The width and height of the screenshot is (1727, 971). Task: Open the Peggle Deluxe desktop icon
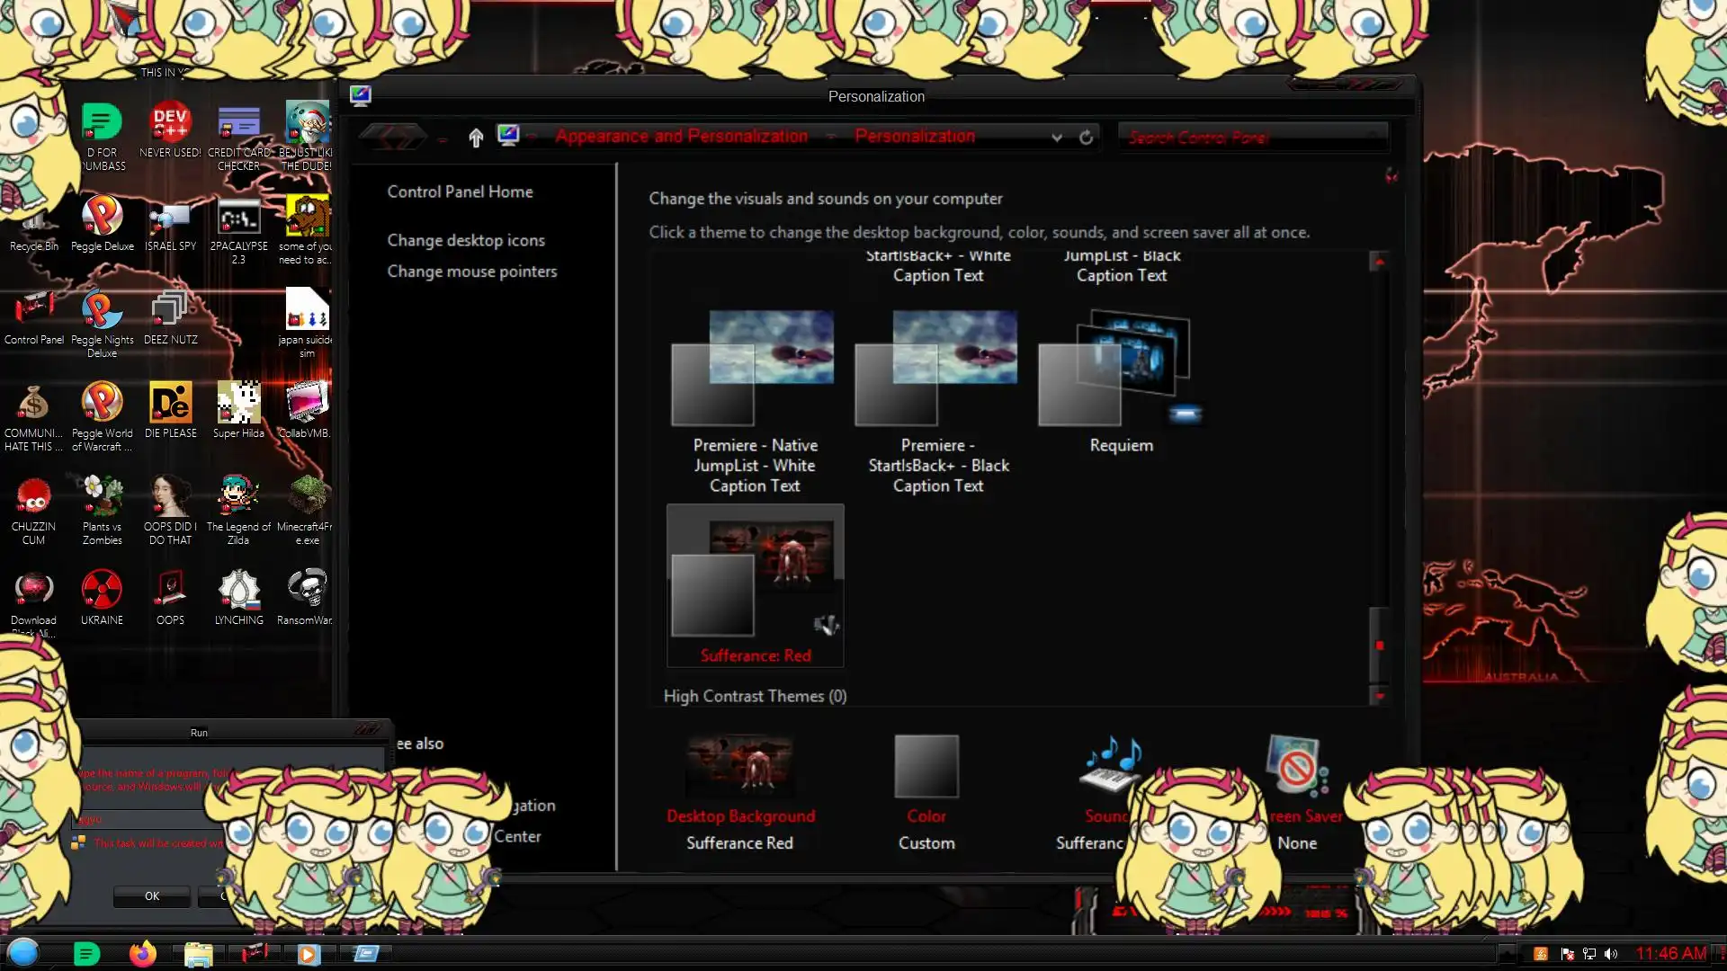pos(102,216)
